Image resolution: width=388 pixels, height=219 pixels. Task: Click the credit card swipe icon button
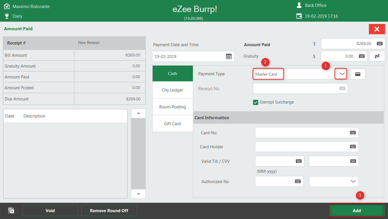[357, 74]
